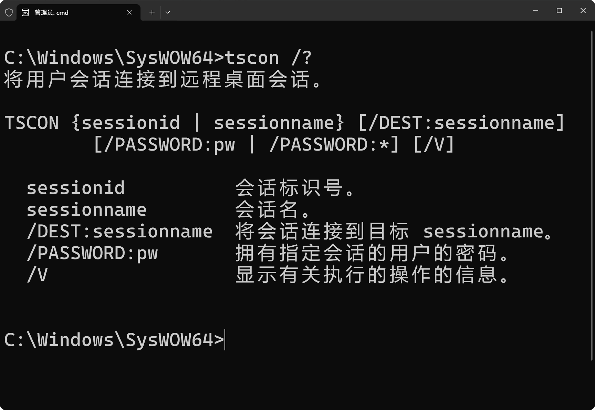Click the TSCON word in the usage syntax line
The height and width of the screenshot is (410, 595).
[x=32, y=123]
